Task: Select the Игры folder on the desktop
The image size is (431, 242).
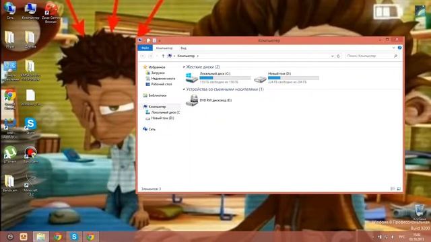Action: [9, 39]
